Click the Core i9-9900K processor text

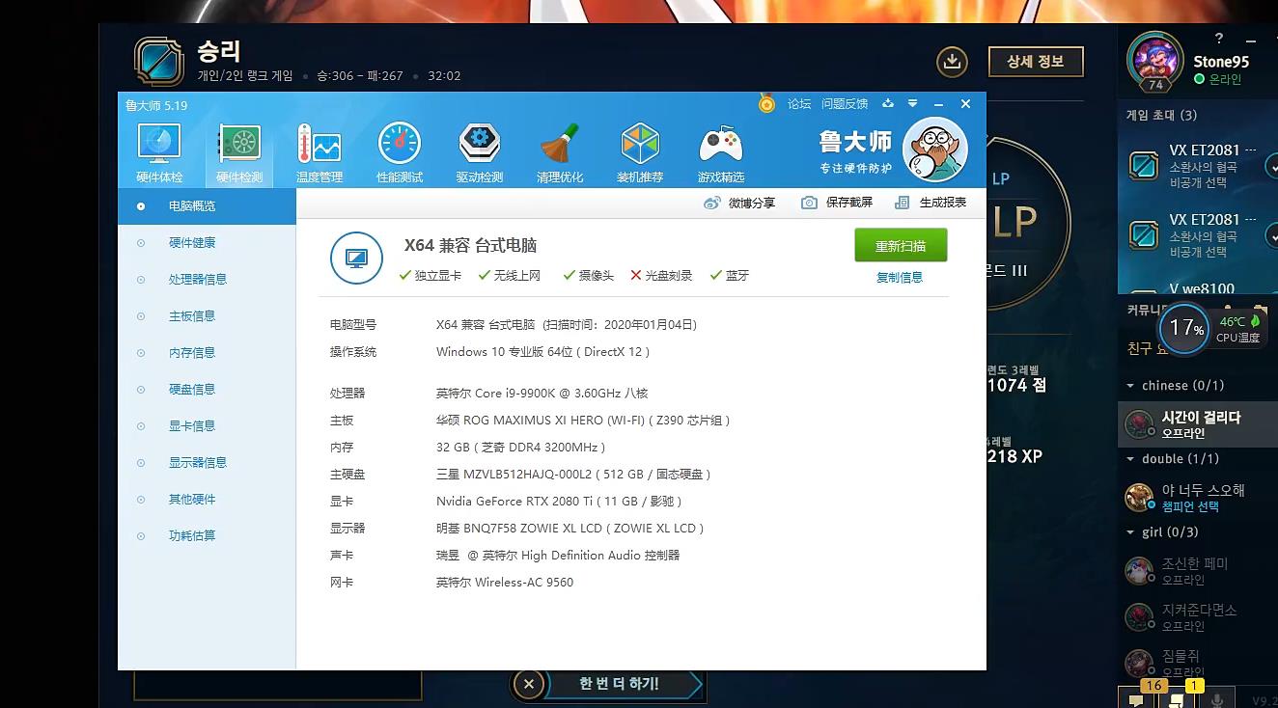542,394
